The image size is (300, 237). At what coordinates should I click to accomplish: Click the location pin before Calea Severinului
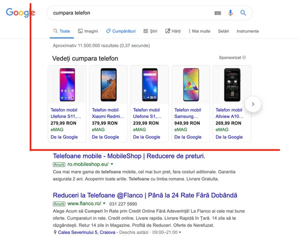point(55,232)
